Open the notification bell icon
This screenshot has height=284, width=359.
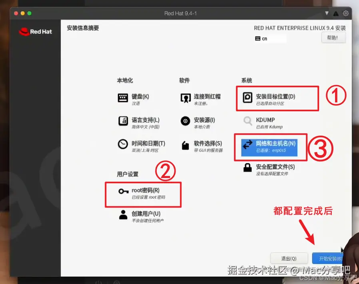(336, 13)
